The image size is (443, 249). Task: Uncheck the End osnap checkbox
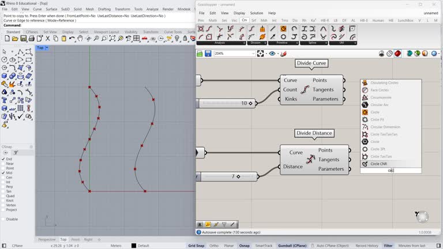pos(3,159)
